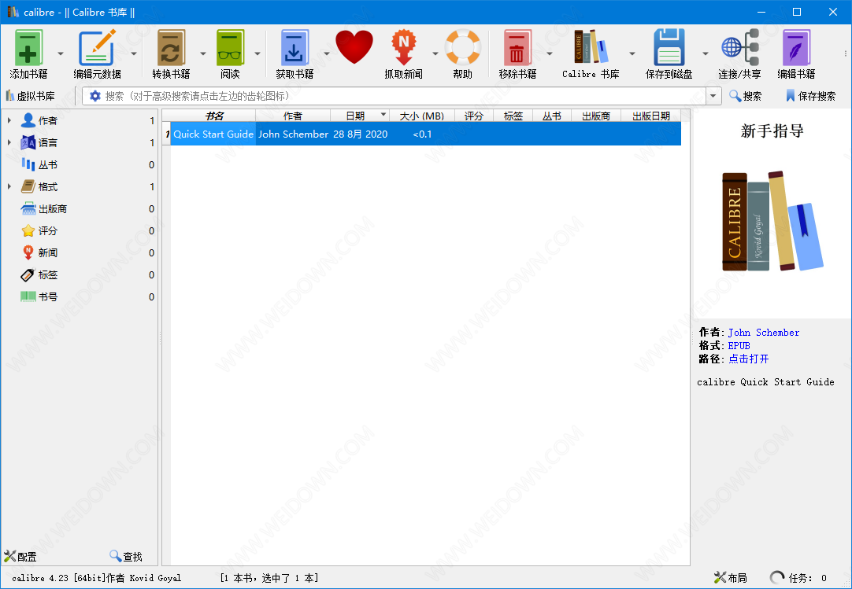Viewport: 852px width, 589px height.
Task: Click the toolbar overflow chevron at right
Action: (846, 53)
